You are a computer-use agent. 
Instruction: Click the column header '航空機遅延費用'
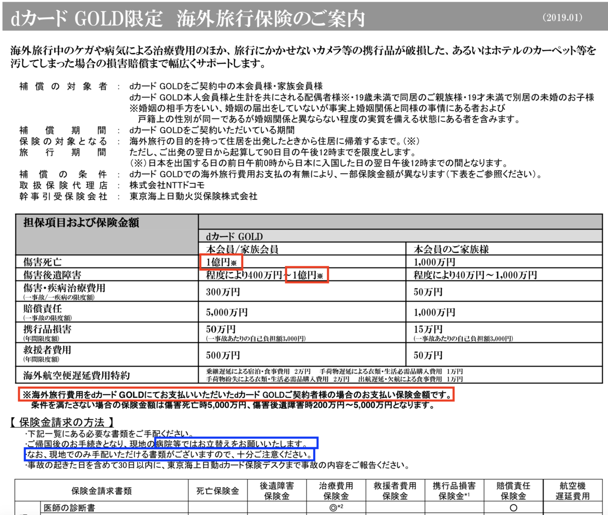tap(573, 491)
